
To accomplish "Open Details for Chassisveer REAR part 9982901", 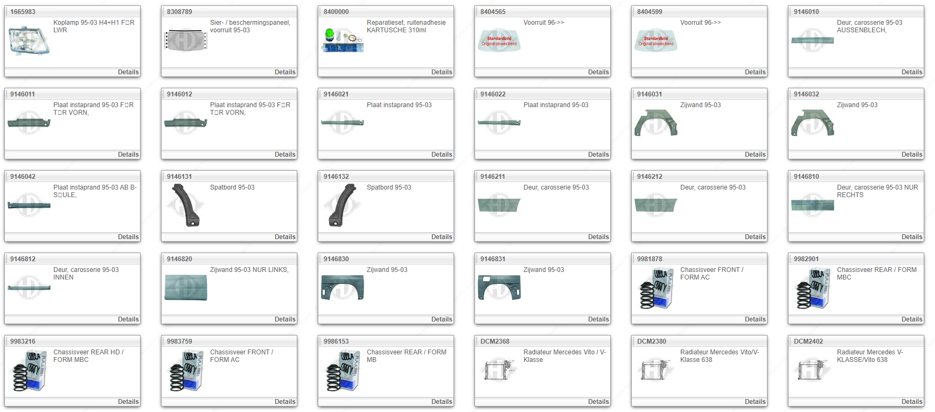I will point(912,319).
